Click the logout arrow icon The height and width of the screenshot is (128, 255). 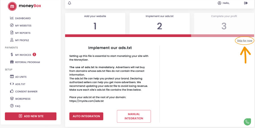[246, 3]
